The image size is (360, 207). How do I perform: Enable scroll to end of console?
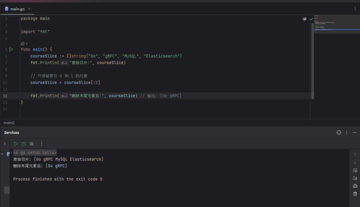[x=355, y=178]
